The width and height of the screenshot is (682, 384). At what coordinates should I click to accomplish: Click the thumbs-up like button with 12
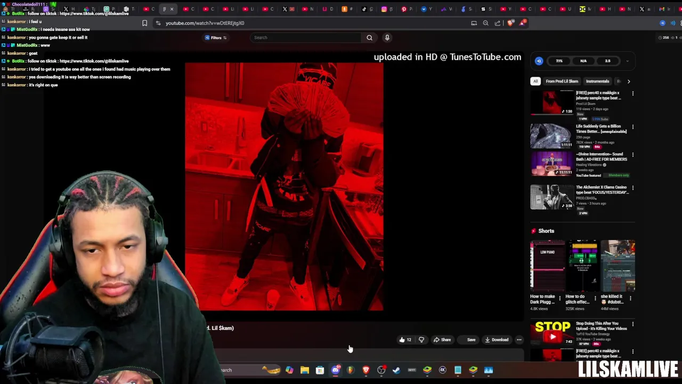pyautogui.click(x=405, y=340)
